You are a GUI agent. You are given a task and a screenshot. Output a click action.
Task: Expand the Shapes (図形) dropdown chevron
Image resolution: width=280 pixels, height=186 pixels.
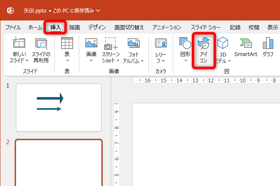186,60
